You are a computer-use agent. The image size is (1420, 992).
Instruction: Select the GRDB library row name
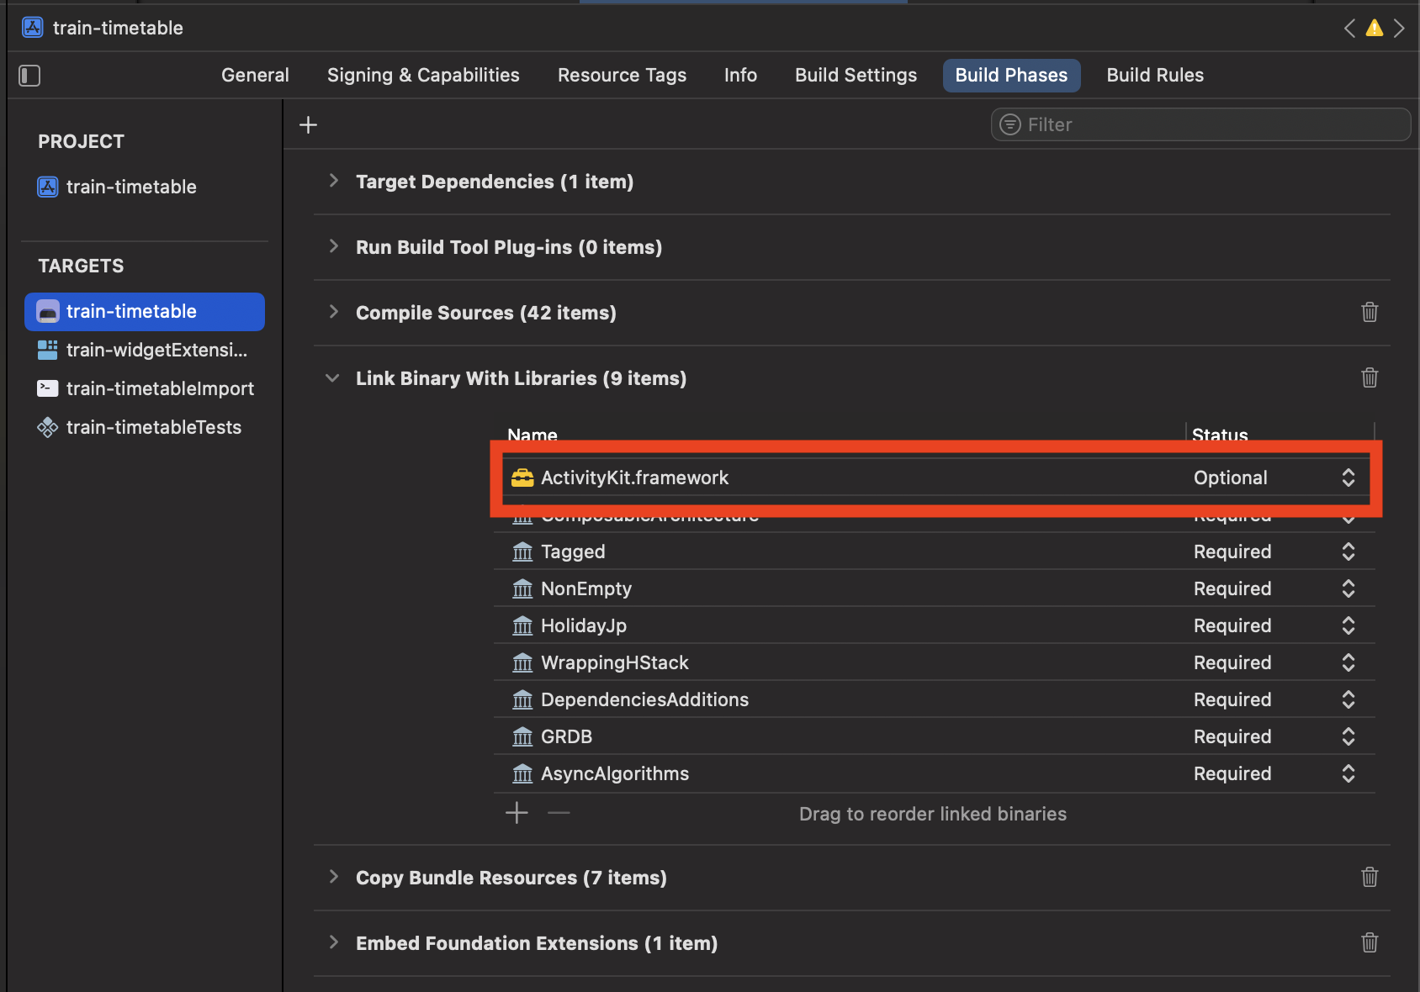point(566,736)
